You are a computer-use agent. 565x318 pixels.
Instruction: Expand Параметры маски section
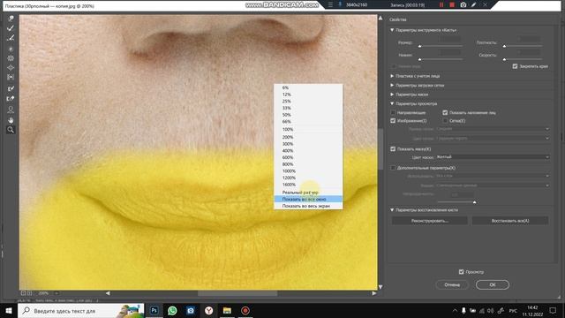(392, 95)
